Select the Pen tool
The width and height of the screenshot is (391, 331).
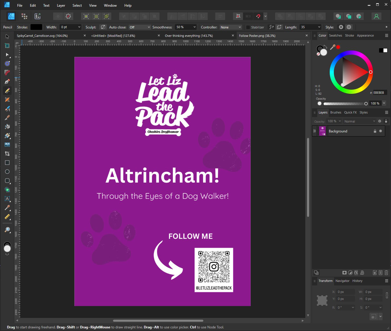(x=7, y=82)
